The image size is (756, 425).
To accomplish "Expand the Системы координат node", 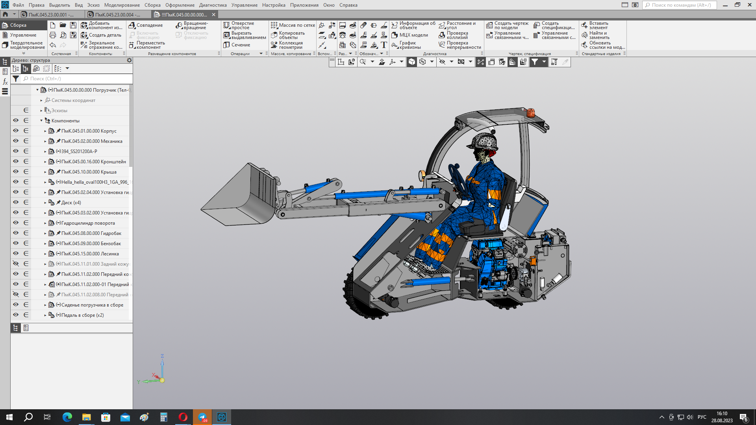I will click(41, 100).
